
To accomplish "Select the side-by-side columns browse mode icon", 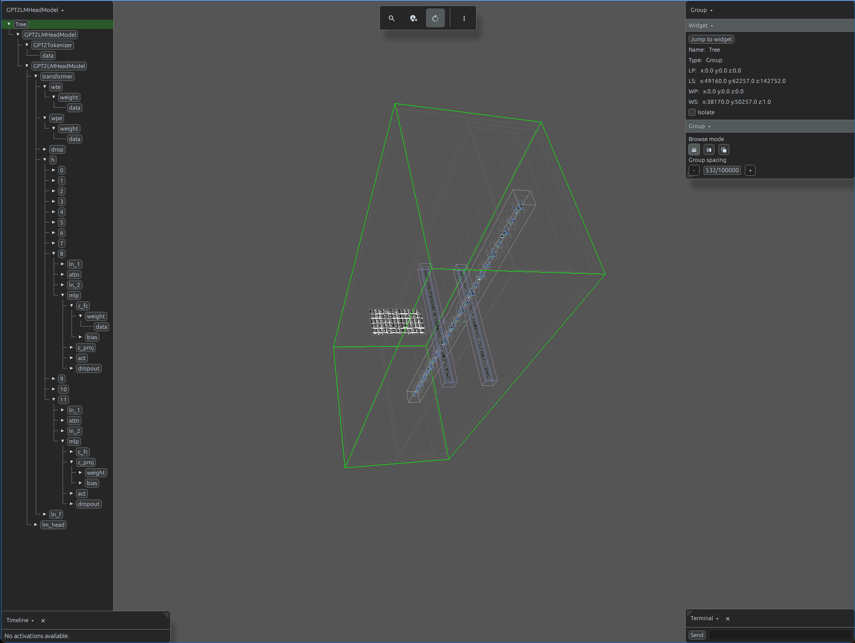I will [x=709, y=150].
